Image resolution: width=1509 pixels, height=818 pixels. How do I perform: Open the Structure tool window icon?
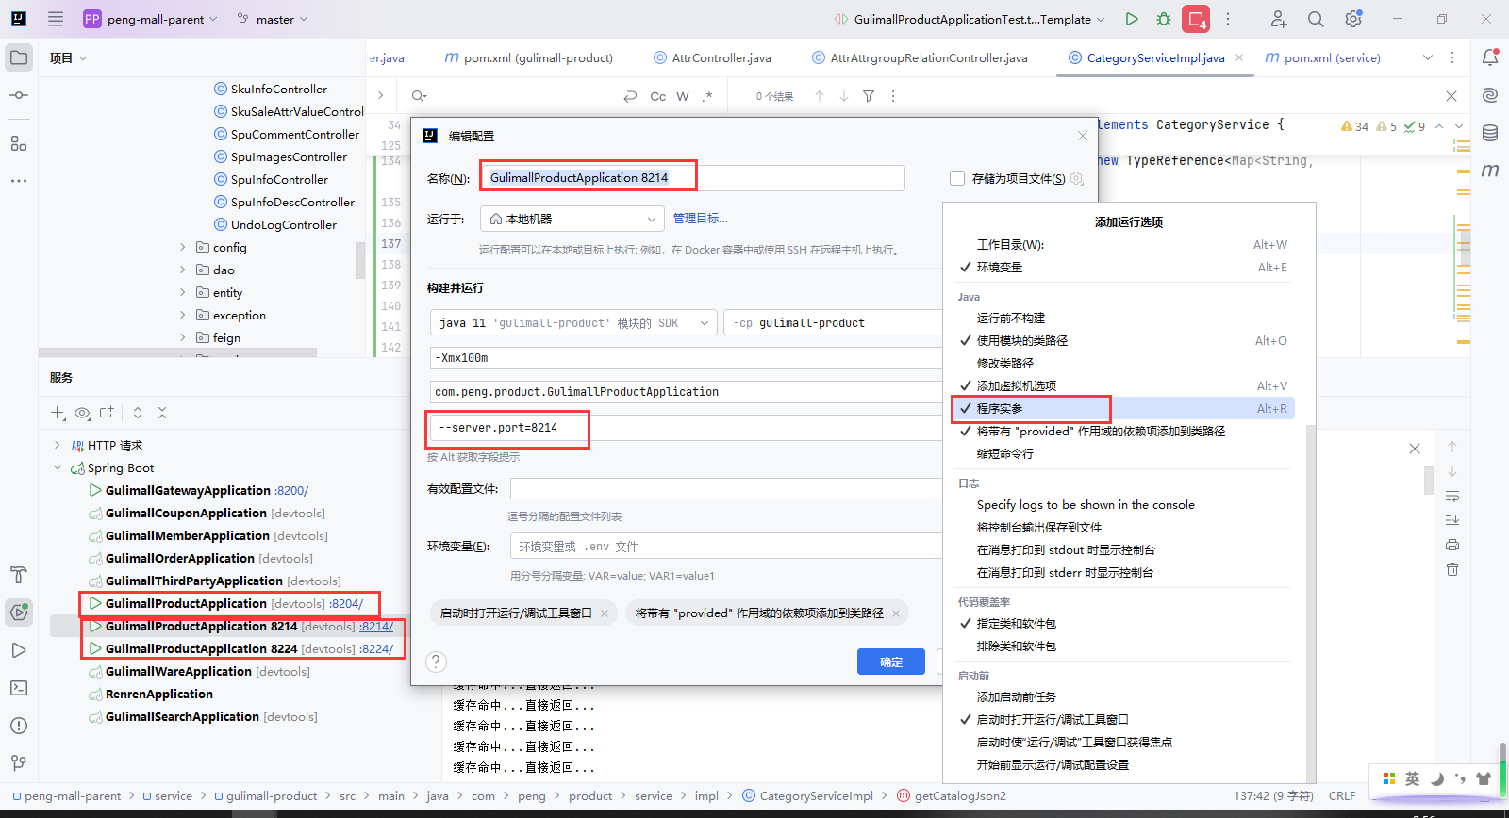tap(19, 143)
